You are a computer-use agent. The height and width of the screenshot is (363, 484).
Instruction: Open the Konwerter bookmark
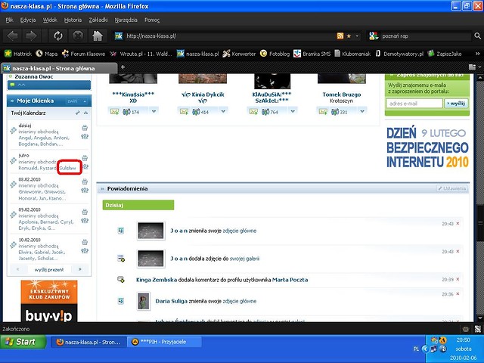[x=239, y=54]
